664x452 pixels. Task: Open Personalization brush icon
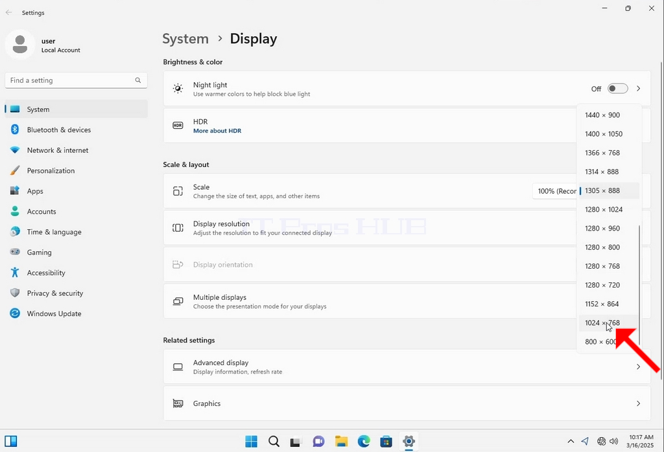[x=15, y=170]
